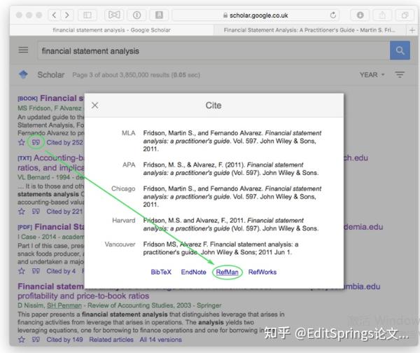The image size is (420, 353).
Task: Open a new tab with plus icon
Action: point(412,30)
